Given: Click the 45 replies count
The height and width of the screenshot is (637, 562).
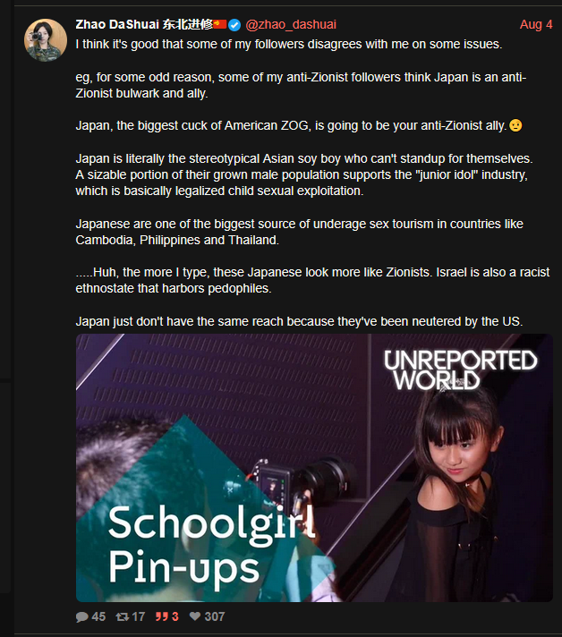Looking at the screenshot, I should [x=98, y=616].
